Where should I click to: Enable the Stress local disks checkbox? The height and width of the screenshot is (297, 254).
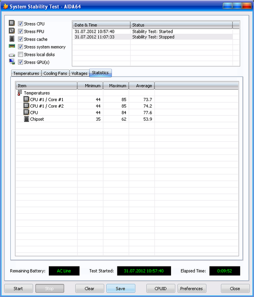tap(20, 54)
